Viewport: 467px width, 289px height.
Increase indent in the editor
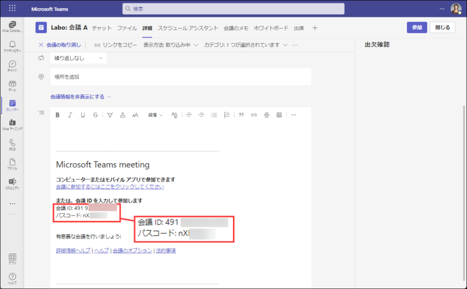(201, 115)
